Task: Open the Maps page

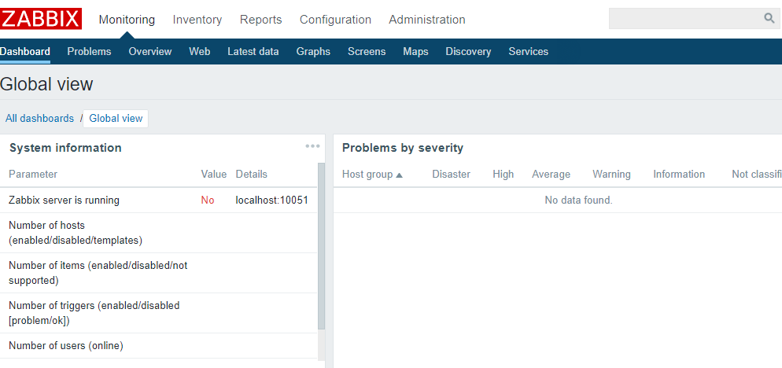Action: coord(415,52)
